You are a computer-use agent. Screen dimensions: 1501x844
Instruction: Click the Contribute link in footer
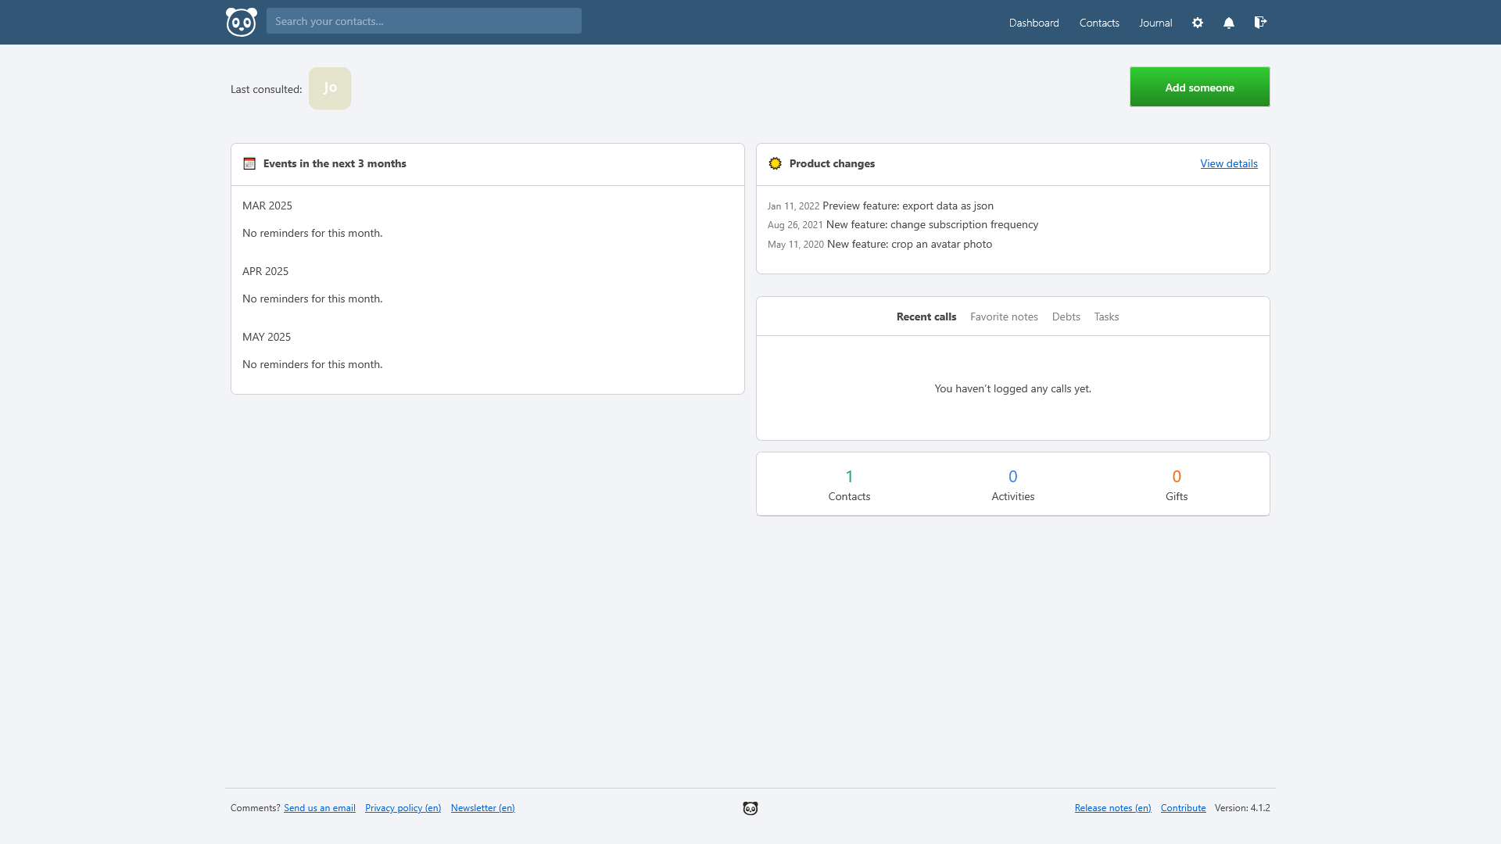coord(1183,808)
